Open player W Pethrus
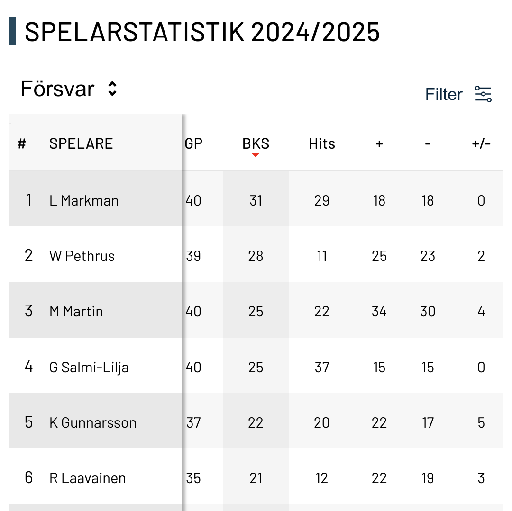The image size is (512, 511). pyautogui.click(x=82, y=256)
